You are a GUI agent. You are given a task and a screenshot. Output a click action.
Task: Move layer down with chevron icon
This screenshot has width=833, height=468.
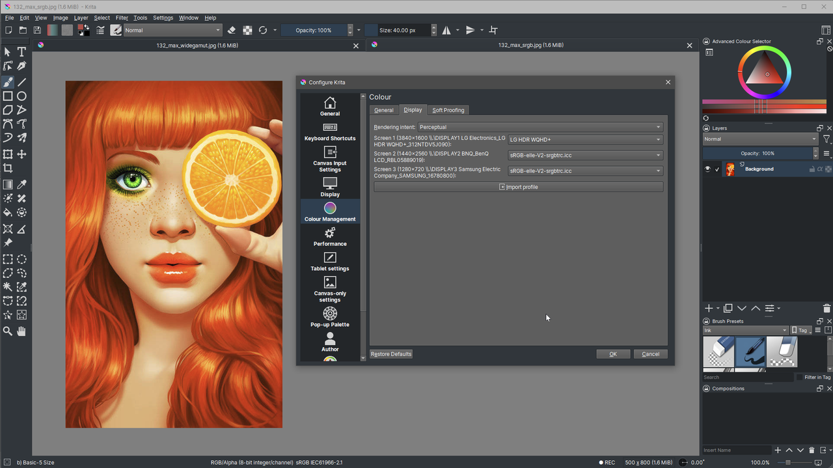click(742, 309)
